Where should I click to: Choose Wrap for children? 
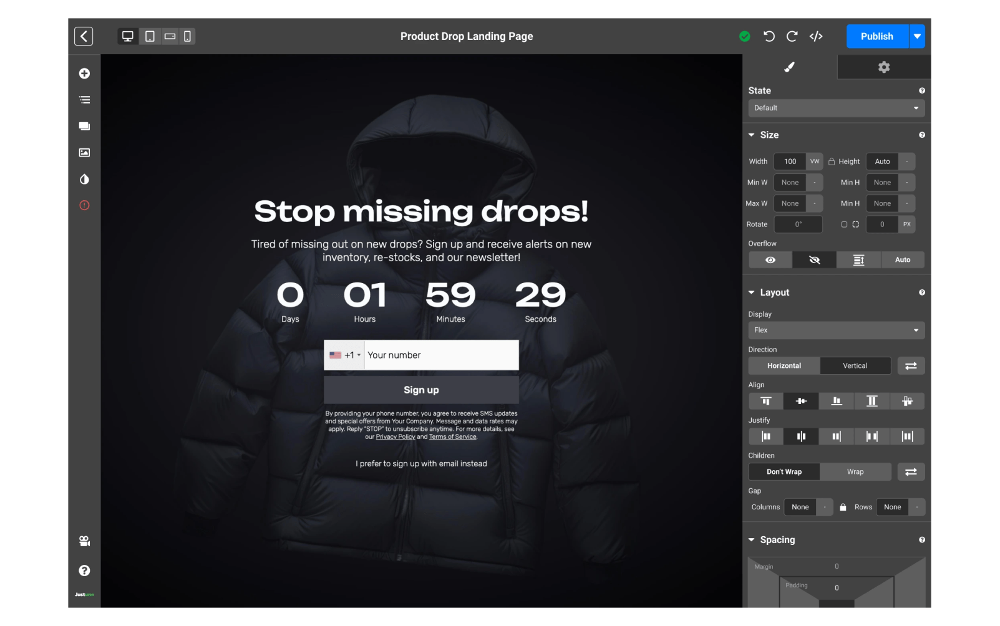855,472
